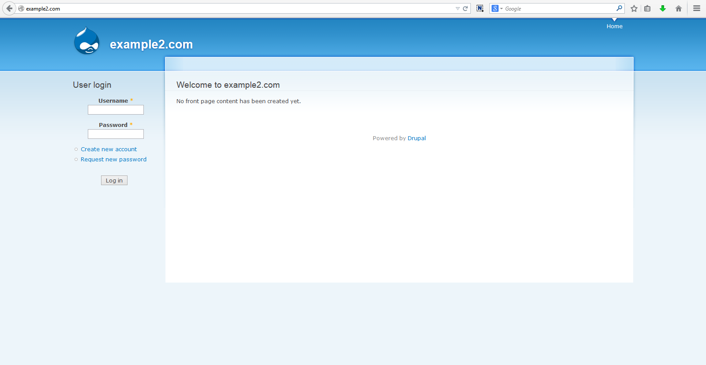The image size is (706, 365).
Task: Click the browser back arrow button
Action: [x=9, y=8]
